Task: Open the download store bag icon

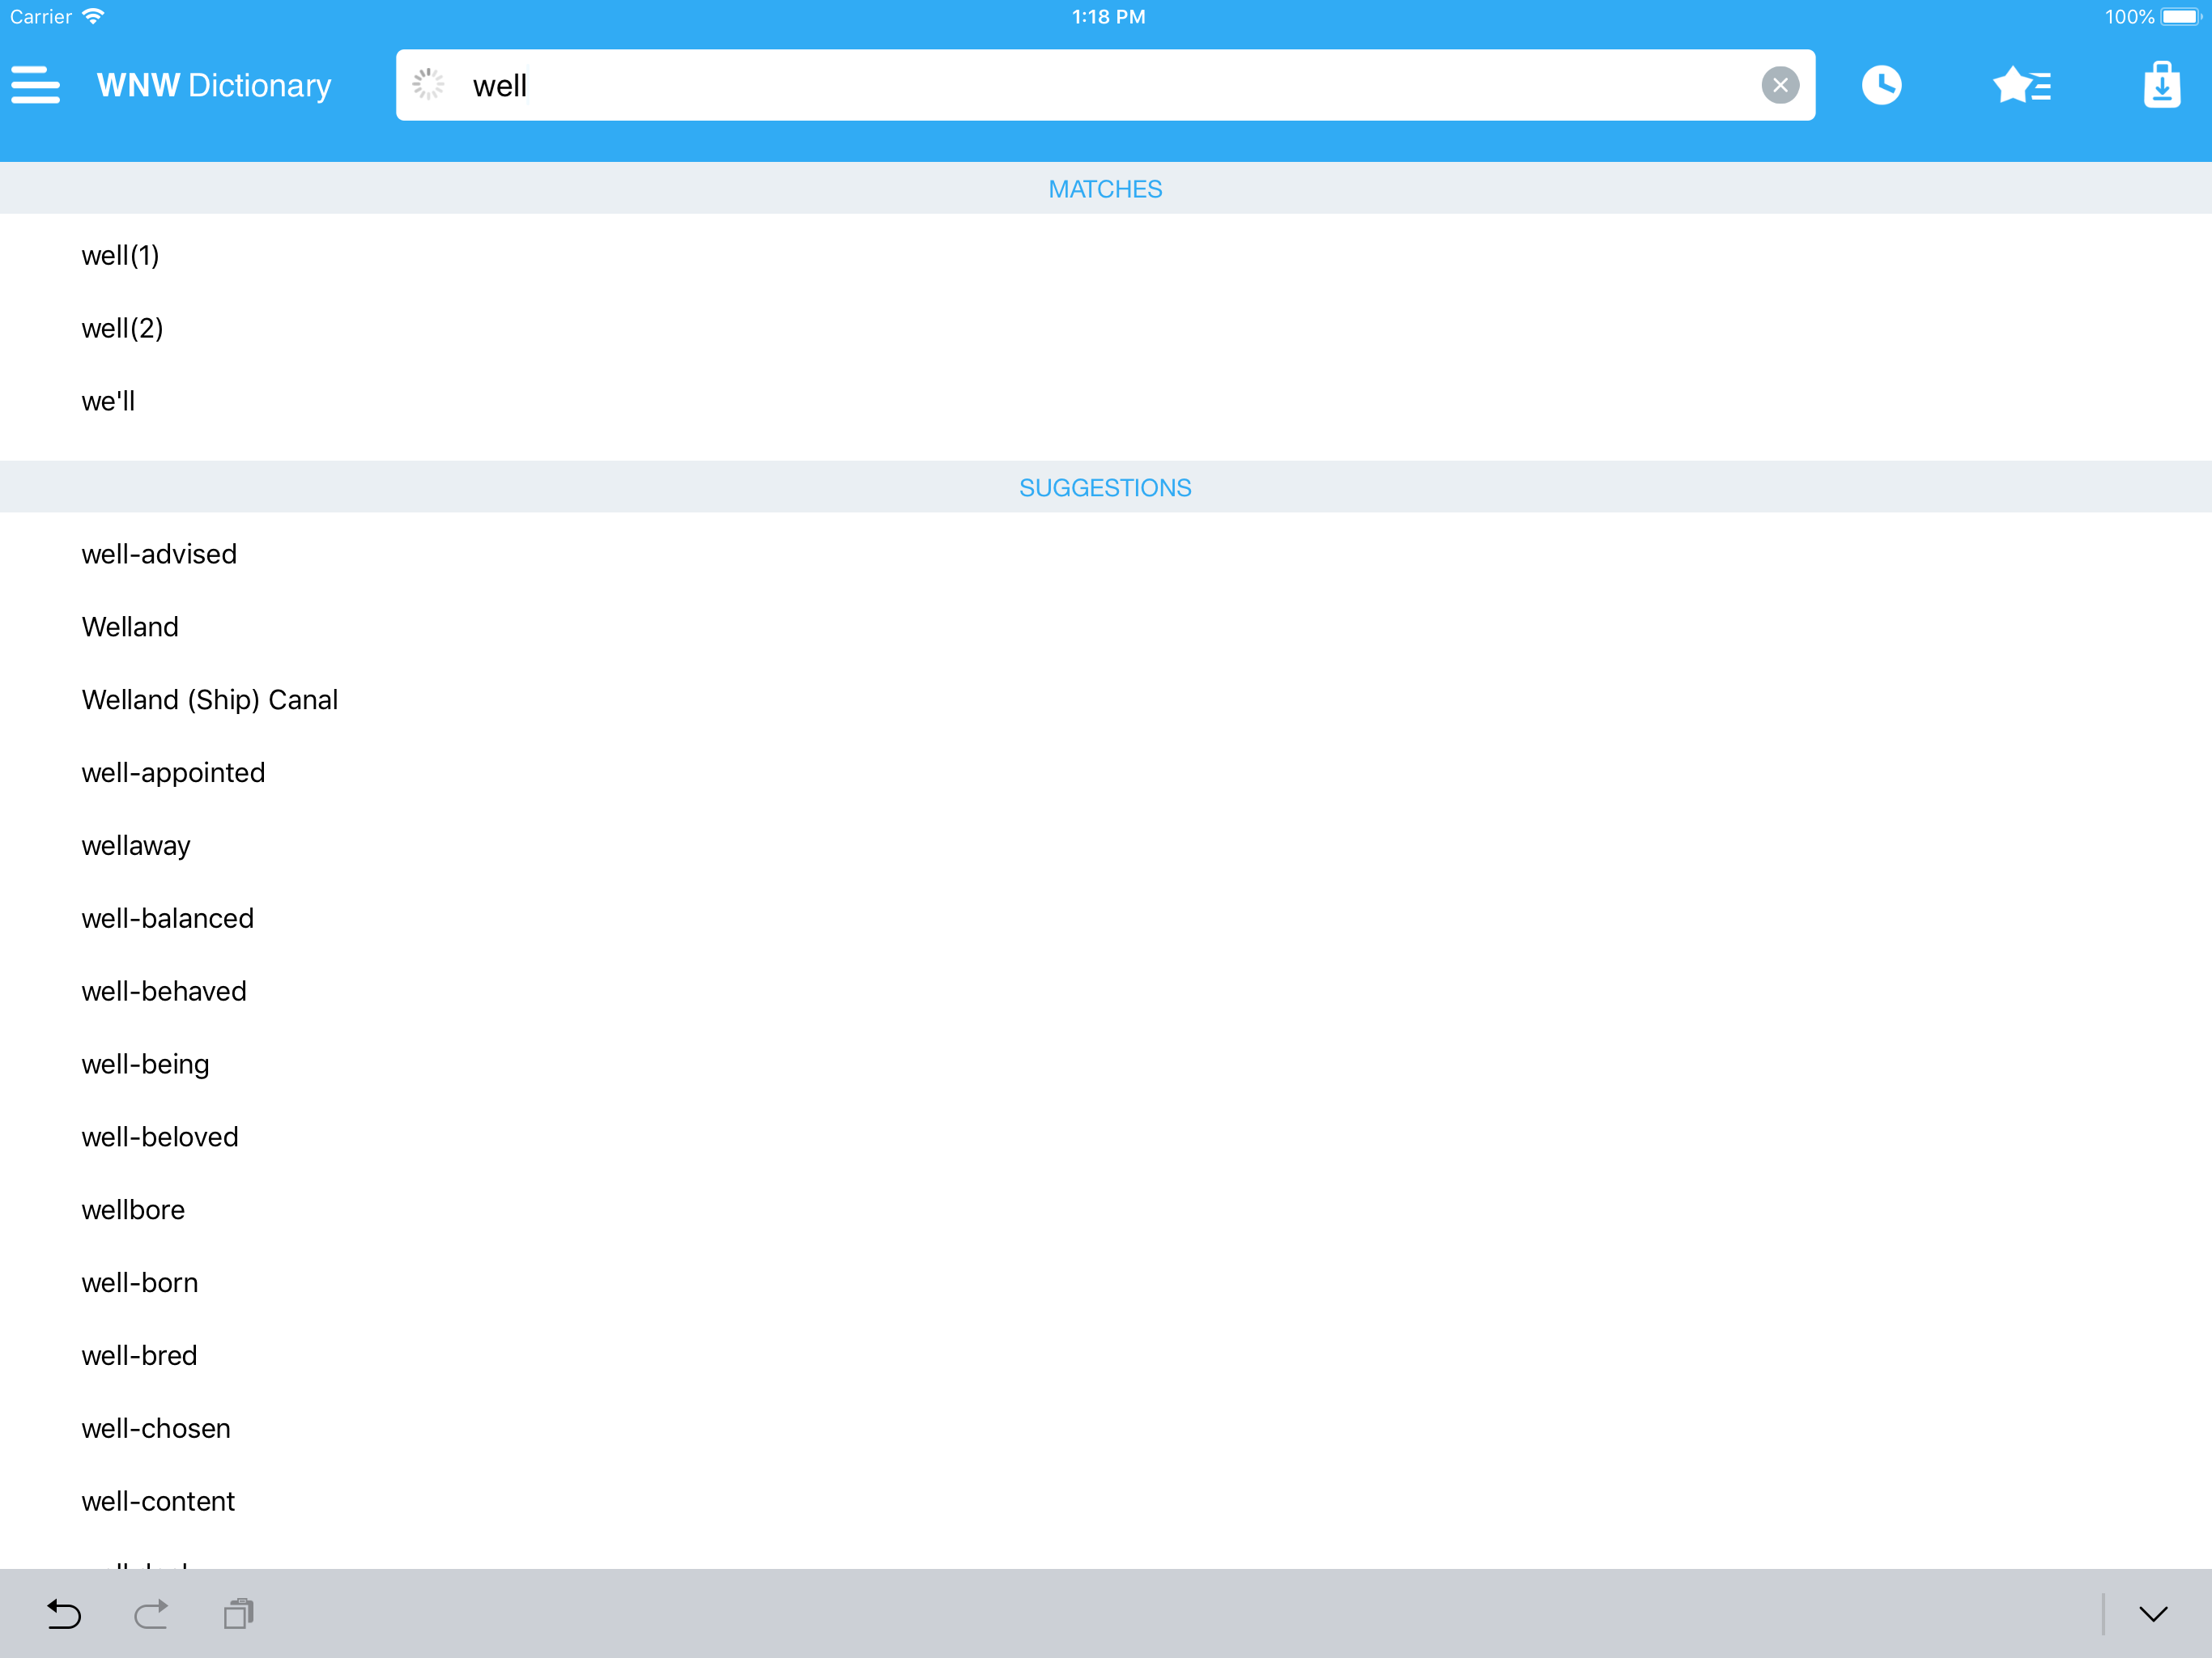Action: tap(2161, 85)
